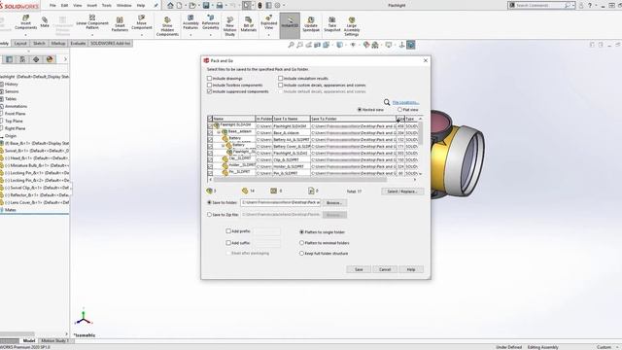The image size is (622, 350).
Task: Start a New Motion Study
Action: pyautogui.click(x=229, y=26)
